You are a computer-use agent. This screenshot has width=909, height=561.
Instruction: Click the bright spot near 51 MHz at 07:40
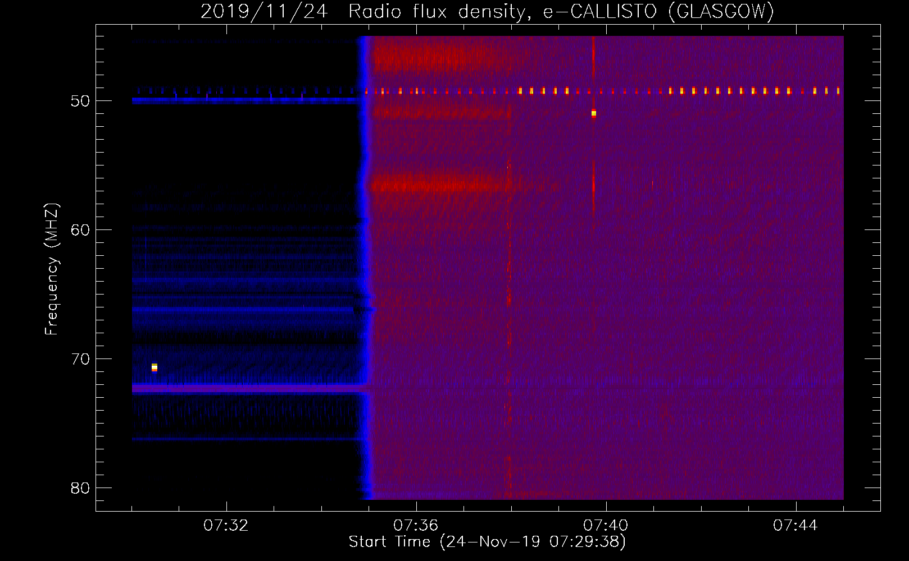[x=593, y=113]
